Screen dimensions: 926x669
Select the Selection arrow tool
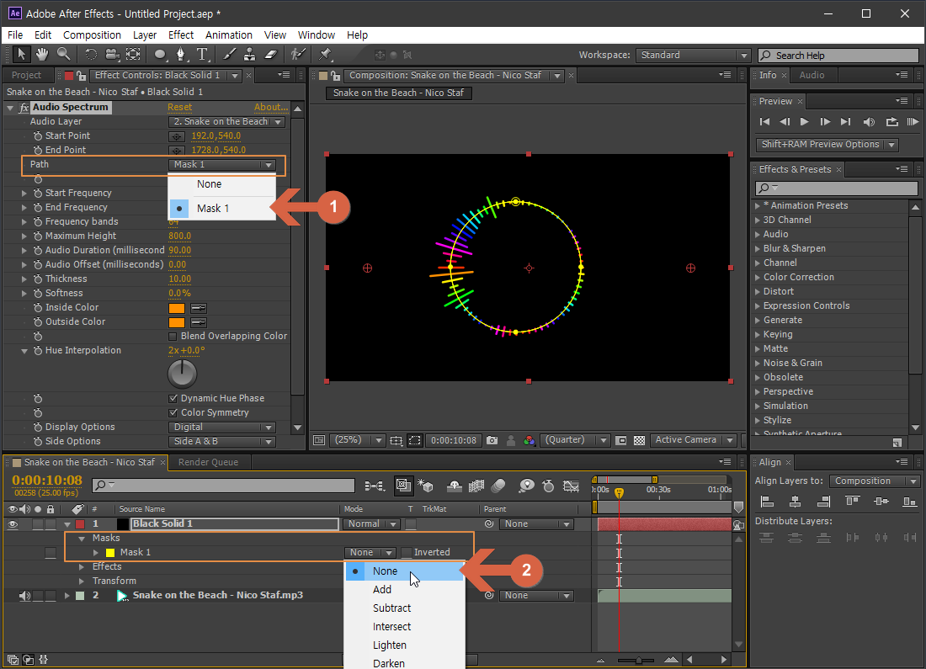coord(21,55)
